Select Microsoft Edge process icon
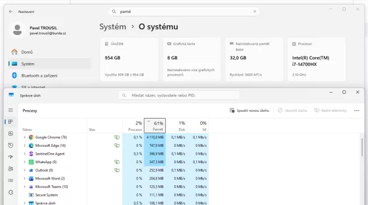368x205 pixels. click(x=31, y=145)
